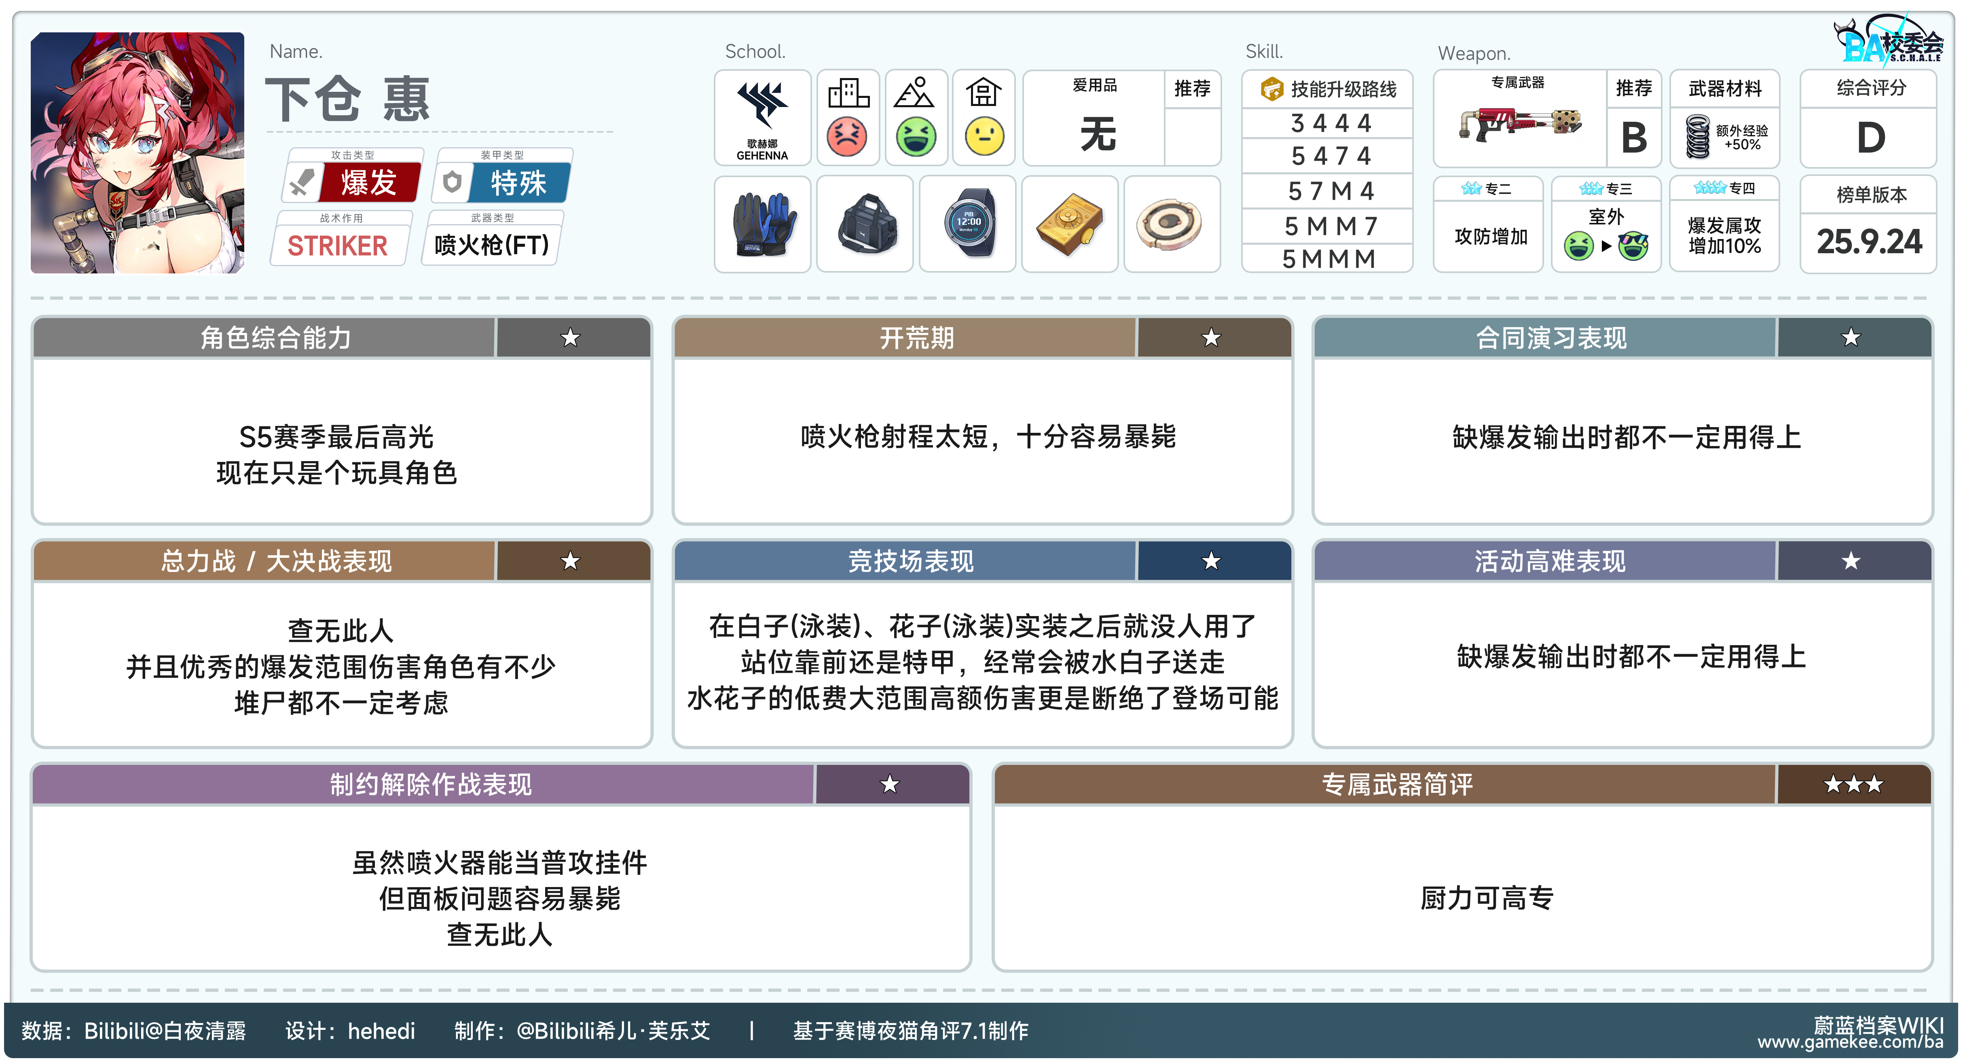Click the character portrait of 下仓惠
This screenshot has width=1963, height=1063.
138,152
